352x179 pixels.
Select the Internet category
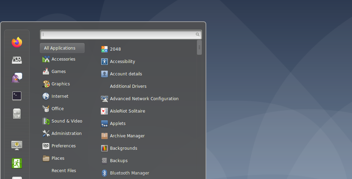pos(60,96)
